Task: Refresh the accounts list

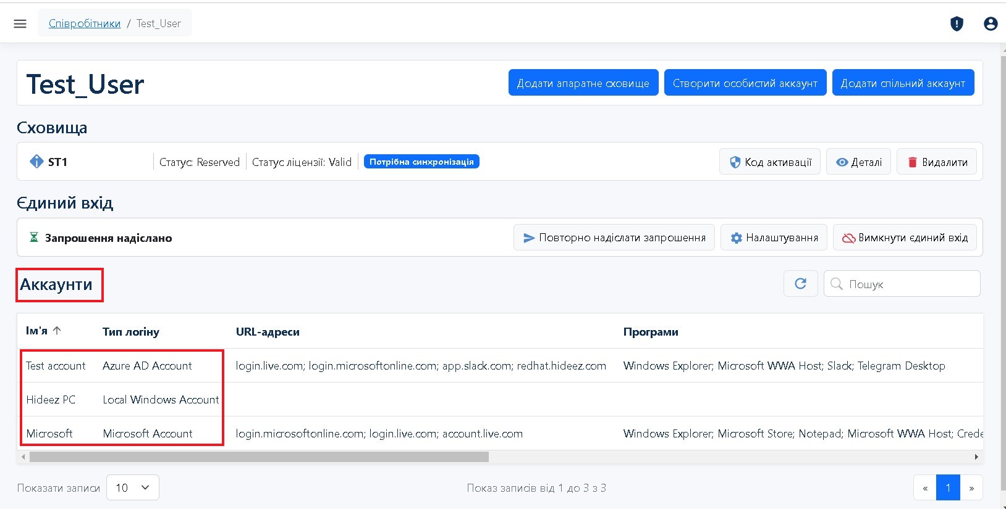Action: click(800, 284)
